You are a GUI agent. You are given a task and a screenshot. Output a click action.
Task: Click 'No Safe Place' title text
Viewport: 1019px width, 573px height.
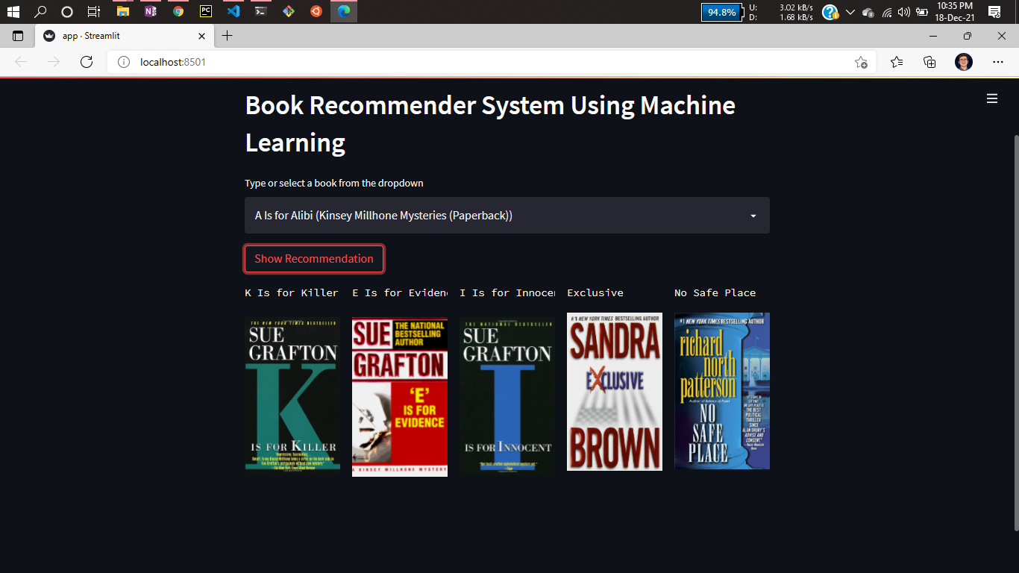pos(715,292)
